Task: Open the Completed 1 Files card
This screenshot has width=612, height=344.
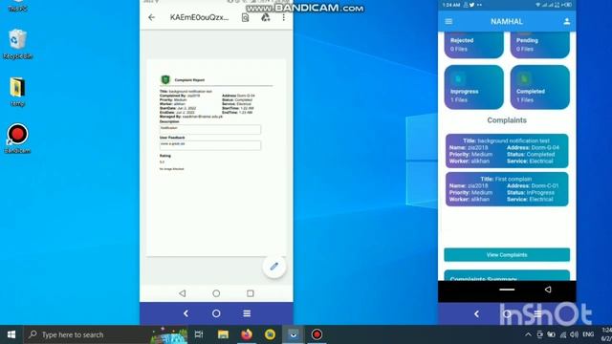Action: pos(539,87)
